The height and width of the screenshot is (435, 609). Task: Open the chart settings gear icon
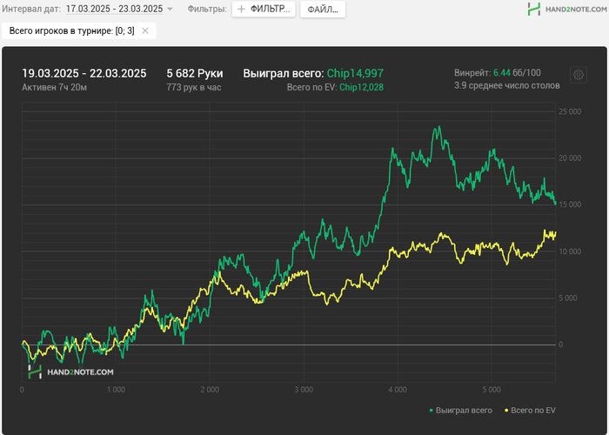(579, 75)
